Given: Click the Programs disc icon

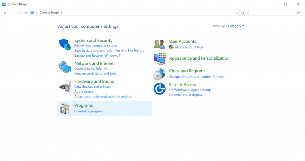Looking at the screenshot, I should pos(65,109).
